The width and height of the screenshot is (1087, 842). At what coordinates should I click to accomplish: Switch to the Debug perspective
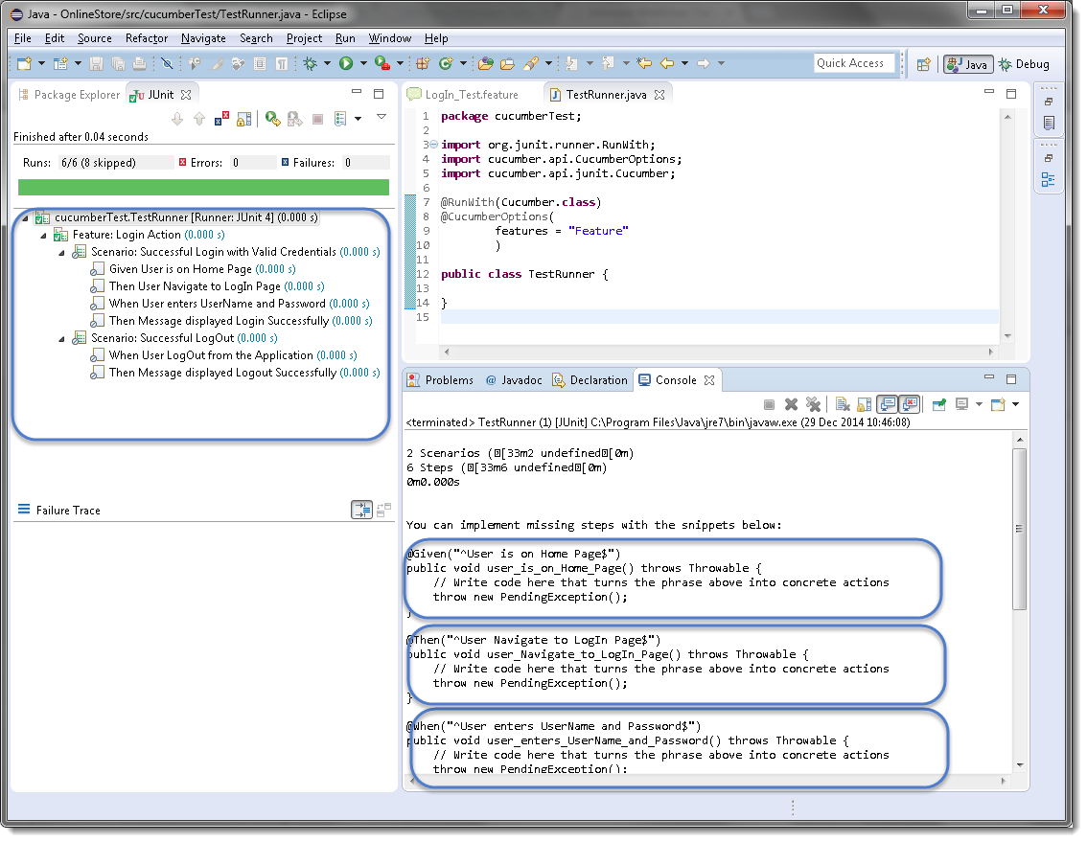click(1024, 64)
